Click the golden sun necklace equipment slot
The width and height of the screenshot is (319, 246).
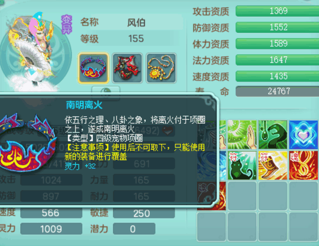click(x=161, y=68)
